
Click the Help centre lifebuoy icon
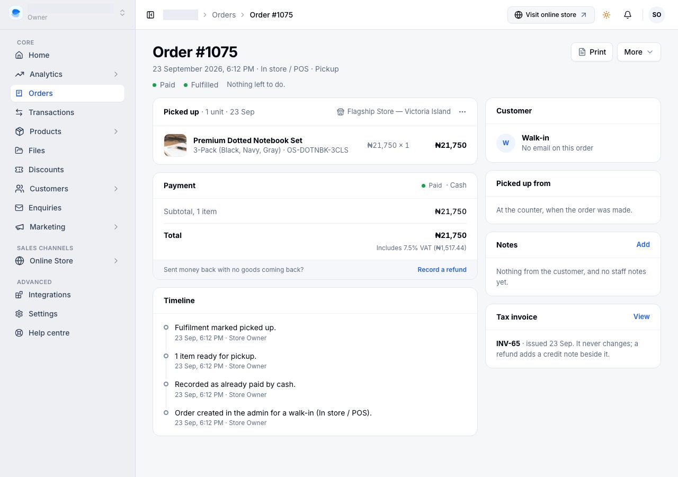pyautogui.click(x=19, y=333)
